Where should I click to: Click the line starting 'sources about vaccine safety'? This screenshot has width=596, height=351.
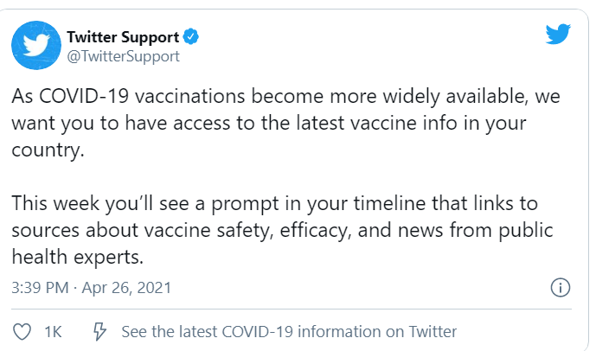pos(282,230)
